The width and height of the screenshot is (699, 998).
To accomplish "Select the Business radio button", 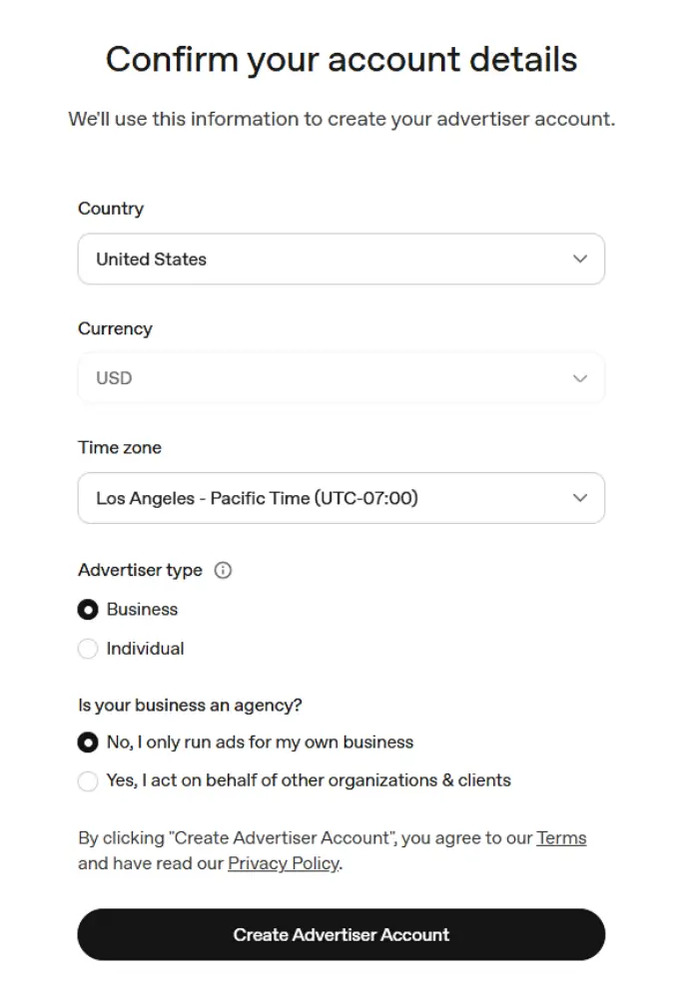I will 88,610.
